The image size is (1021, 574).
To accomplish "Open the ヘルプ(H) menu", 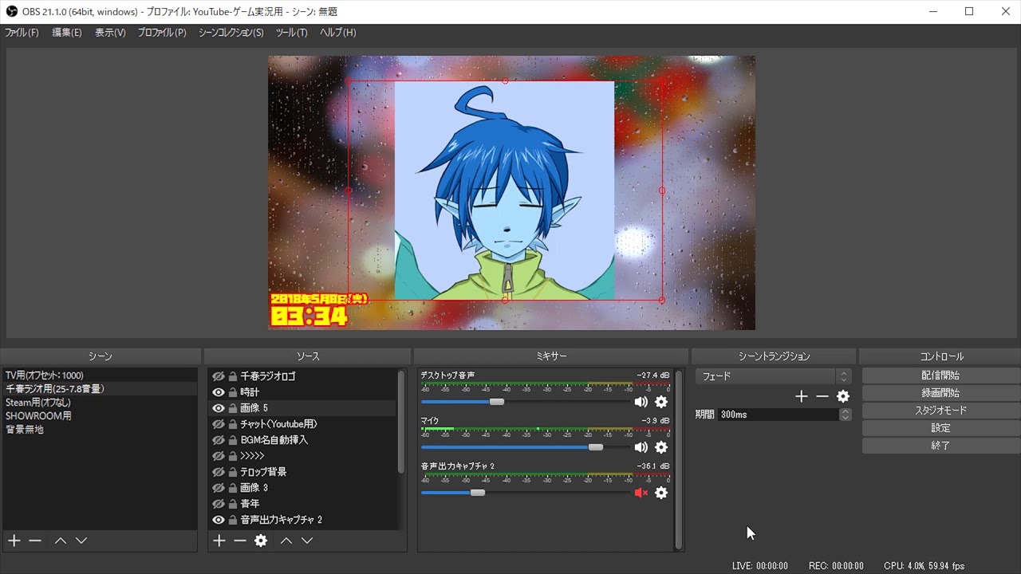I will [x=337, y=33].
